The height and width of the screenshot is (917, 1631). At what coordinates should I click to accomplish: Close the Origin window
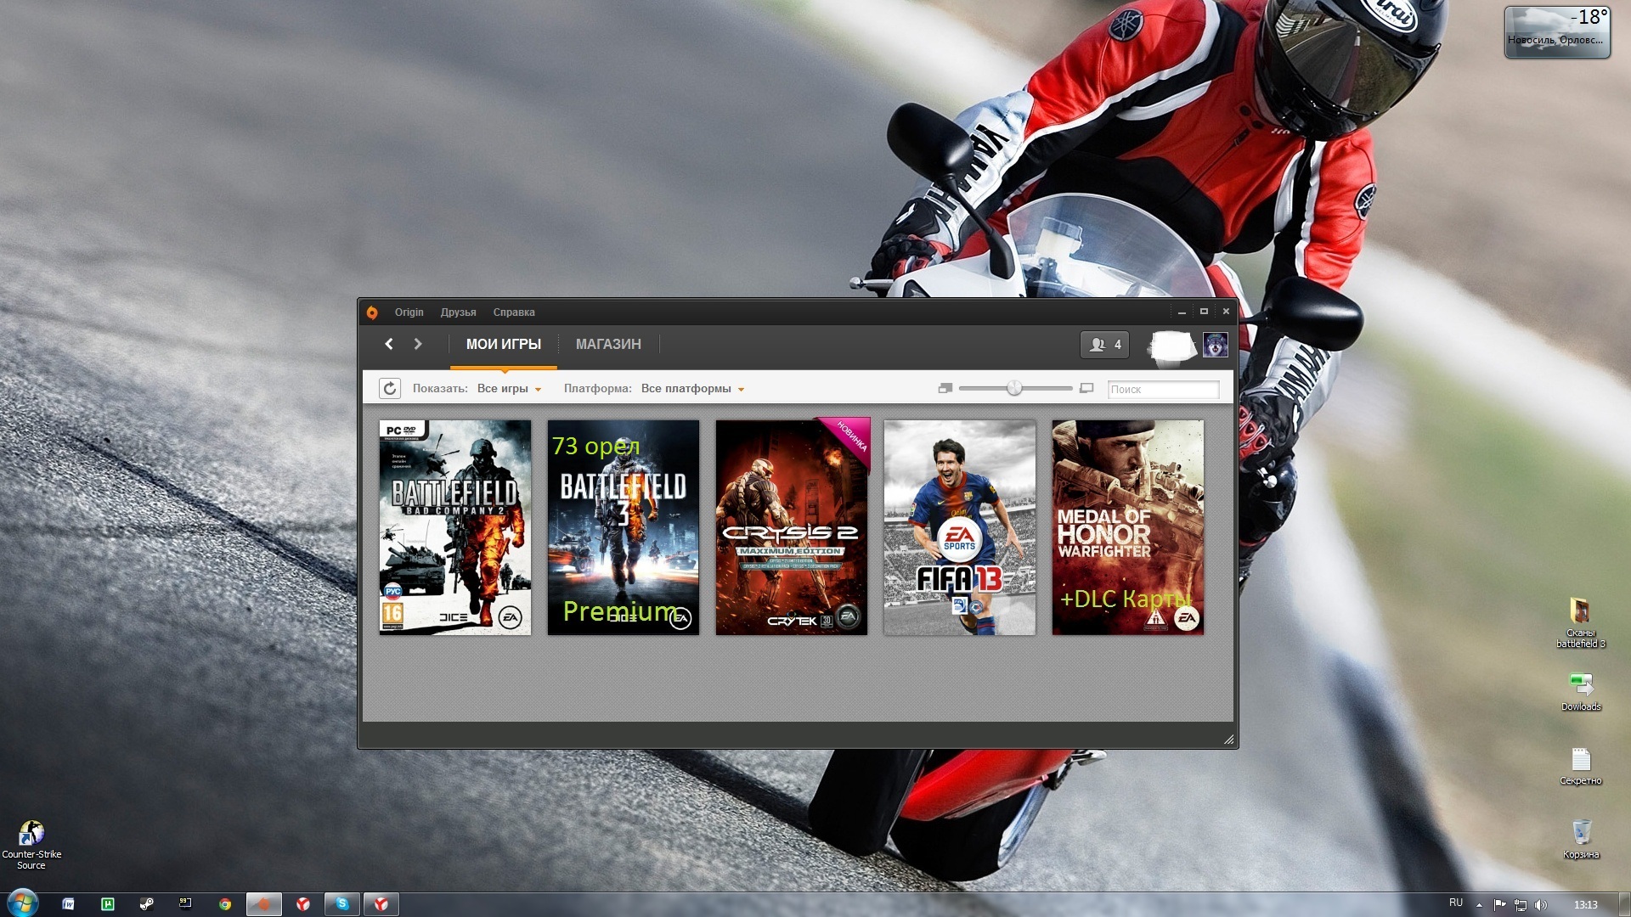[1226, 312]
